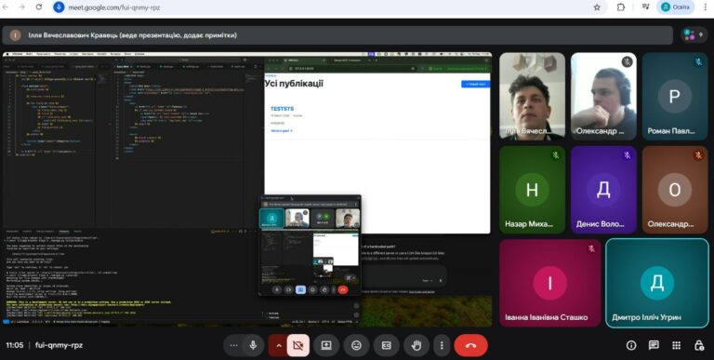Open the chat panel icon
This screenshot has height=360, width=714.
coord(654,345)
